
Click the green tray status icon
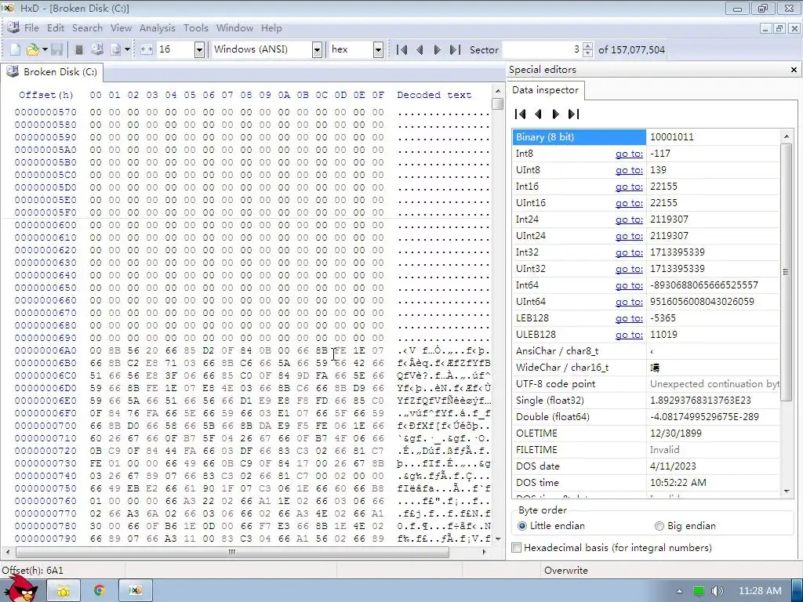(x=699, y=591)
